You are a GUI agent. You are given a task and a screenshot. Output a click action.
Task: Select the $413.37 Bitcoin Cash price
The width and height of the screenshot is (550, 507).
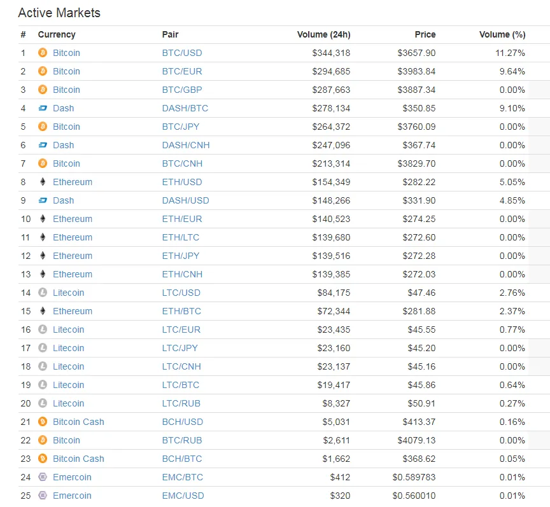(419, 422)
